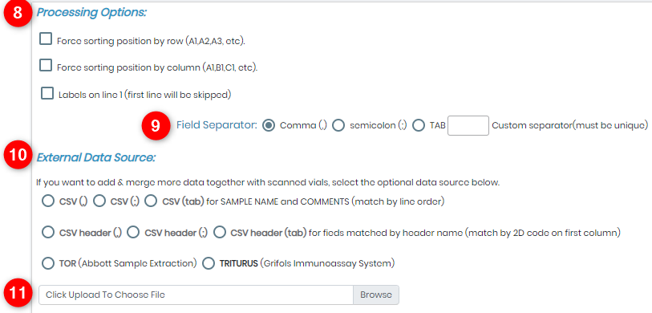Choose CSV header (tab) option
Viewport: 652px width, 313px height.
pyautogui.click(x=220, y=232)
